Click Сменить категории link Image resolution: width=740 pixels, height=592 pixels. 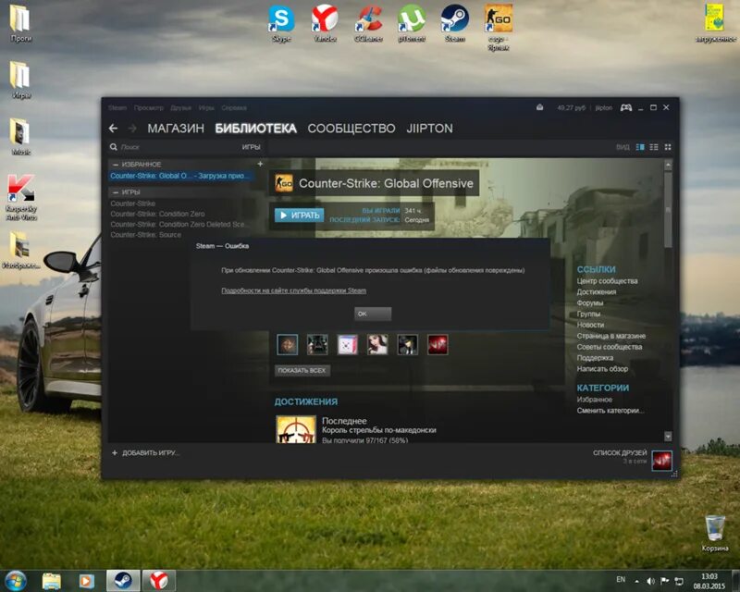[610, 411]
